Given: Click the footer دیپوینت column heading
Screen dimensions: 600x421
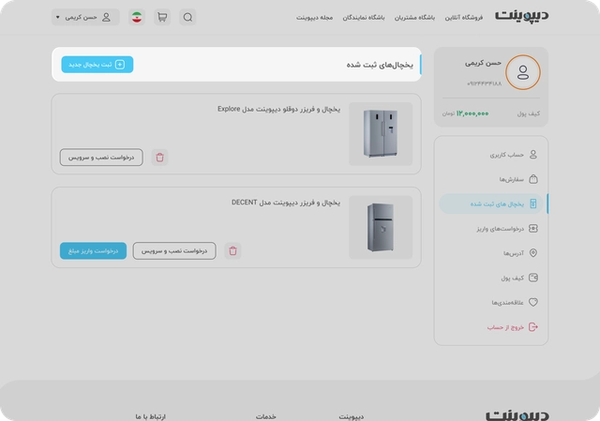Looking at the screenshot, I should 352,416.
